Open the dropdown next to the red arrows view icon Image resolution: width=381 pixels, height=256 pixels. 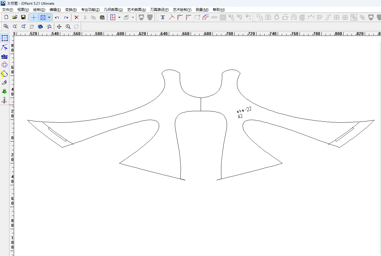(x=119, y=17)
